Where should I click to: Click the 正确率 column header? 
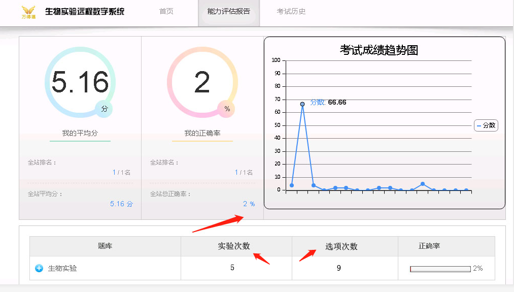coord(429,246)
